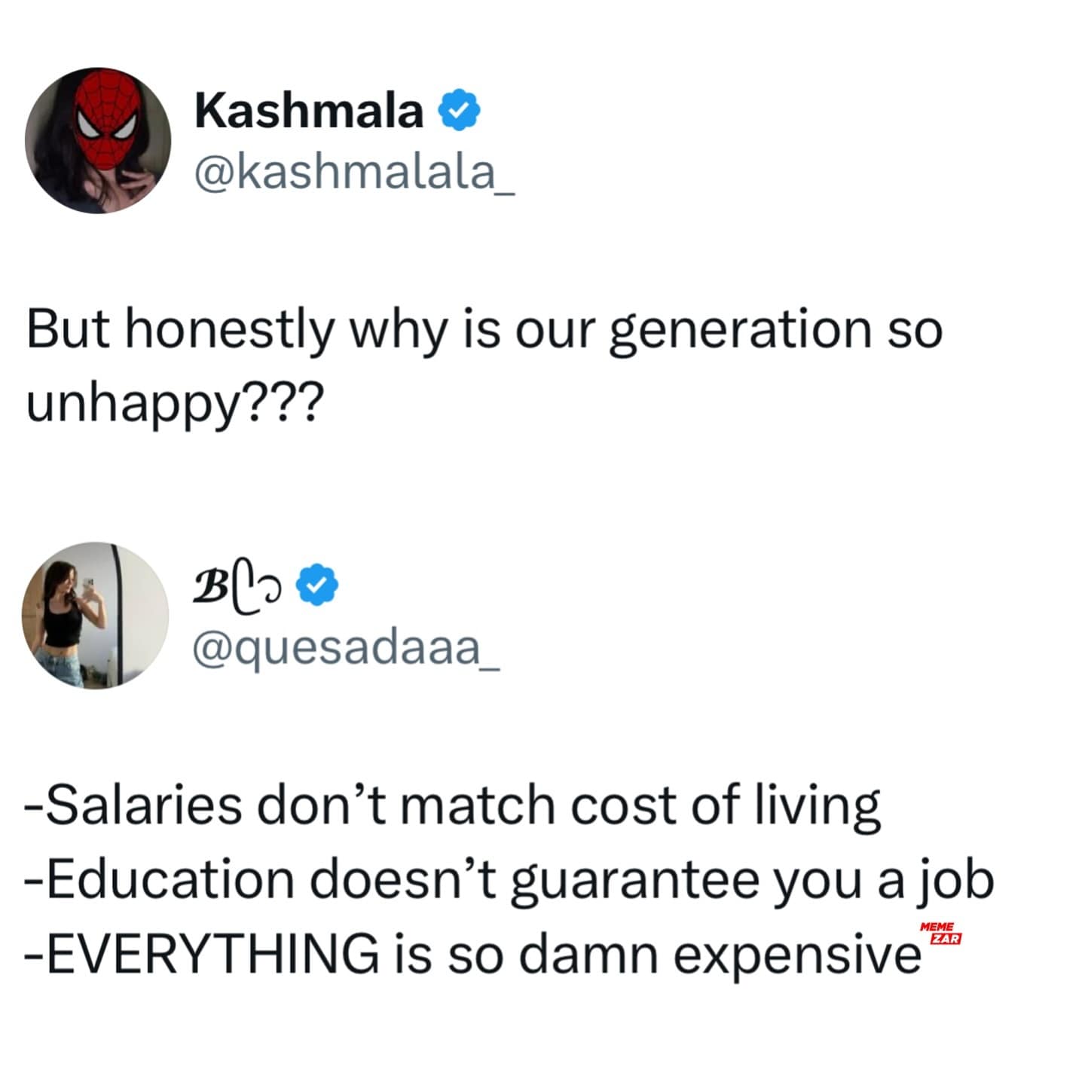Click the Spider-Man mask profile picture

(x=98, y=140)
